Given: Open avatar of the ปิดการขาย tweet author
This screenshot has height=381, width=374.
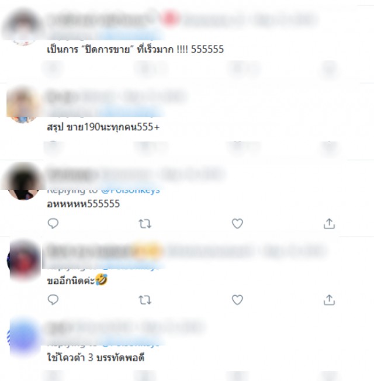Looking at the screenshot, I should pyautogui.click(x=23, y=28).
